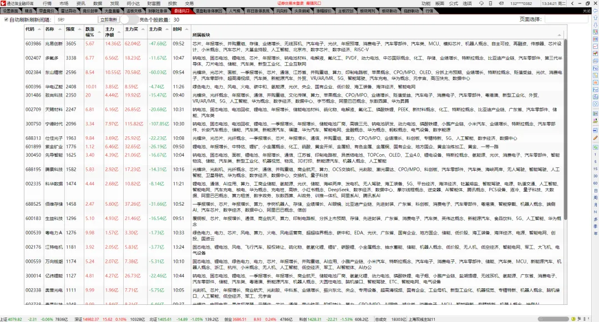599x322 pixels.
Task: Select stock code 002335 科华数据
Action: click(x=33, y=184)
